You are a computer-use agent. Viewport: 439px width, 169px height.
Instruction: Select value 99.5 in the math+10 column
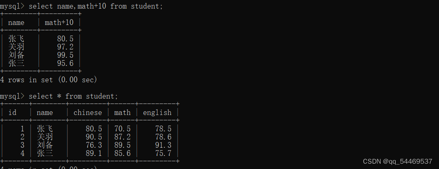point(65,55)
